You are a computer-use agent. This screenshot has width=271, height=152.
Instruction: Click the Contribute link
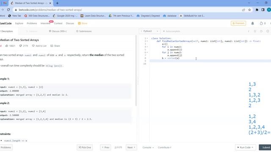165,147
